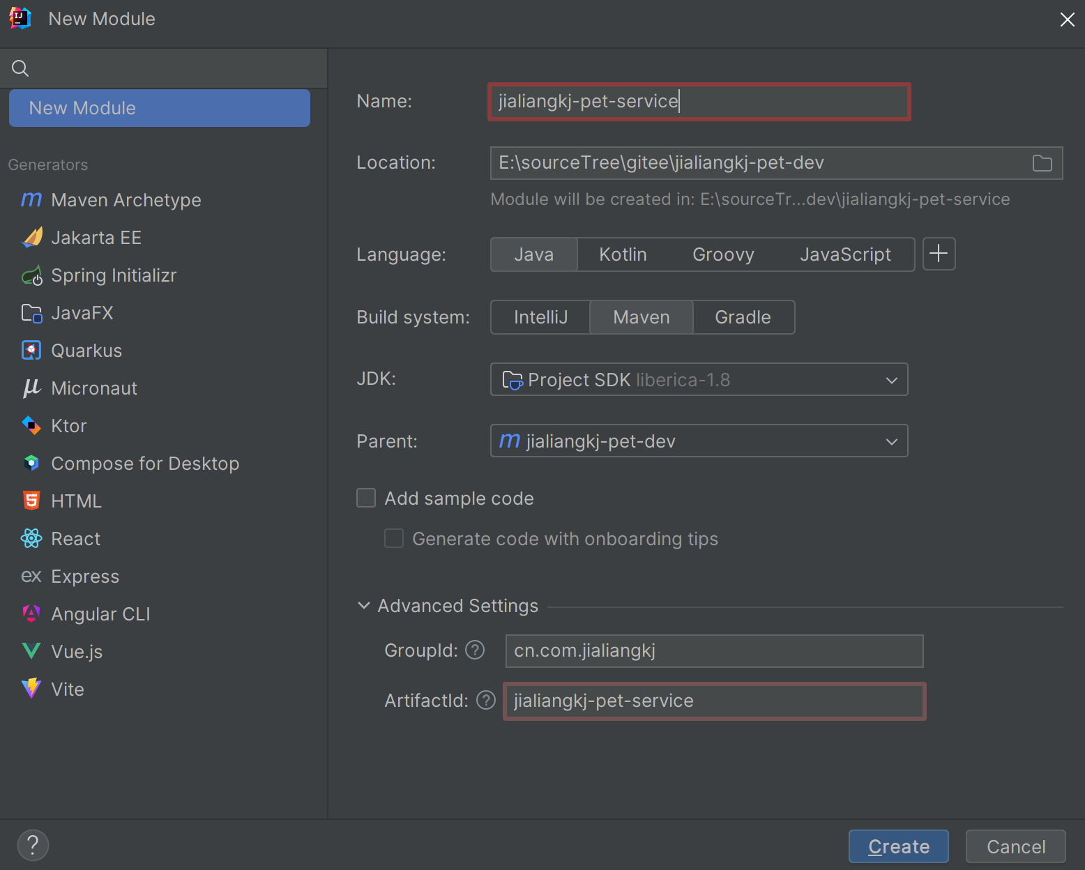This screenshot has width=1085, height=870.
Task: Click the Vue.js logo icon
Action: click(x=31, y=651)
